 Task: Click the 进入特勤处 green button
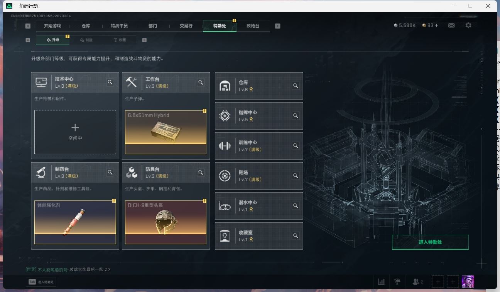(x=430, y=242)
